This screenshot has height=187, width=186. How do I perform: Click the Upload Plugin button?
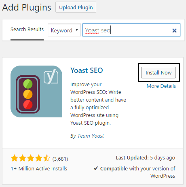76,7
